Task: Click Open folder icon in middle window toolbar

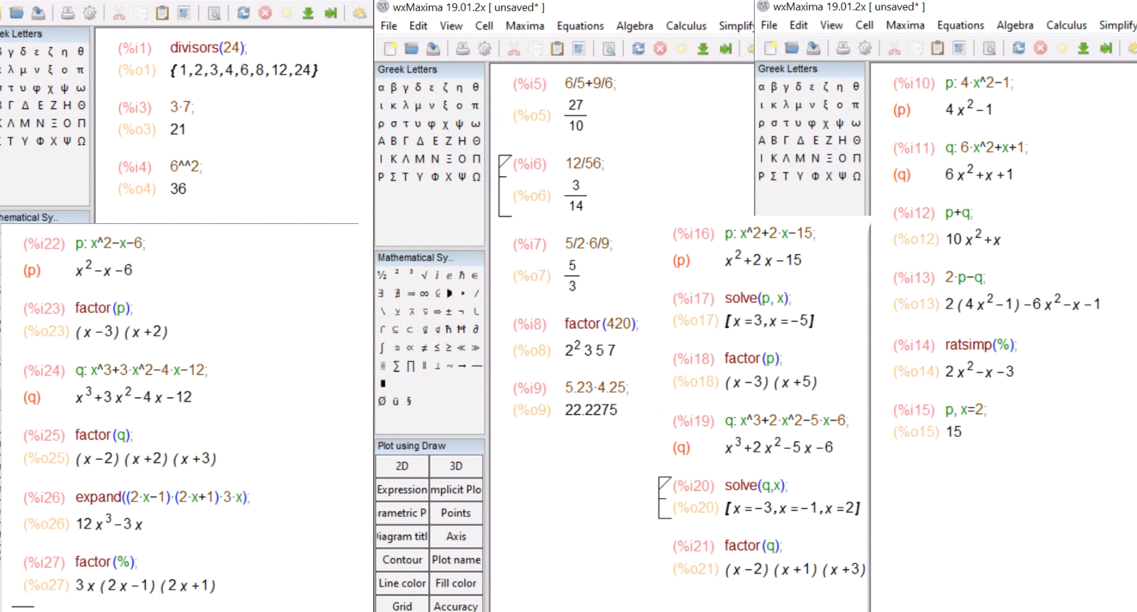Action: click(x=412, y=49)
